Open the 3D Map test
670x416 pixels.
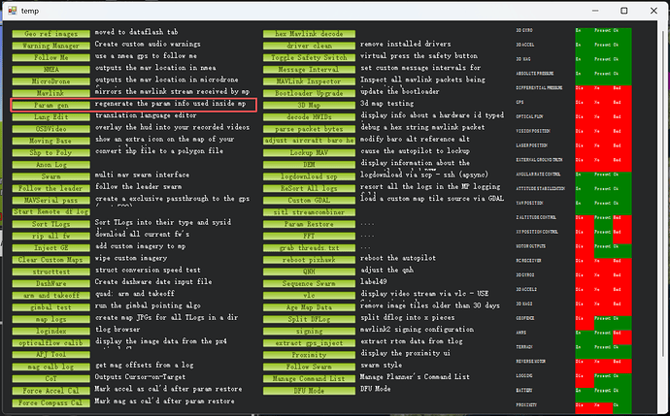pyautogui.click(x=309, y=105)
